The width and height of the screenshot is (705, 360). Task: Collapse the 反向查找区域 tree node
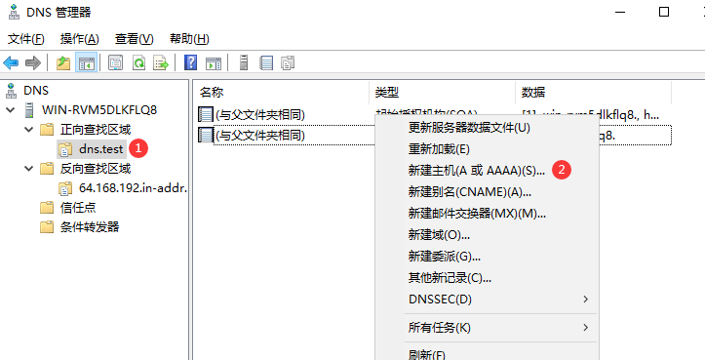pos(29,169)
